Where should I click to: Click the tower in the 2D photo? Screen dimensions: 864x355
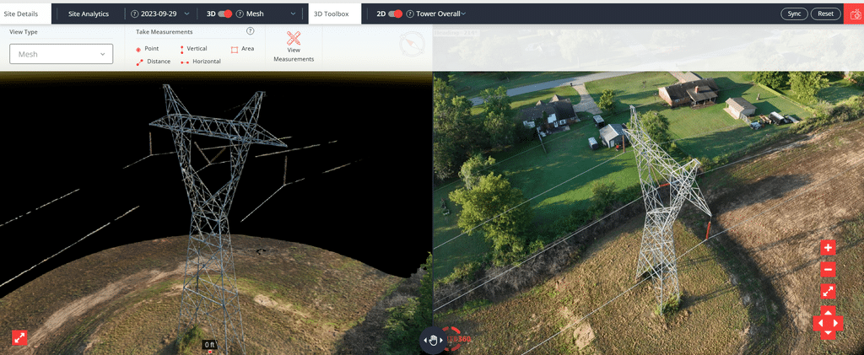[664, 209]
